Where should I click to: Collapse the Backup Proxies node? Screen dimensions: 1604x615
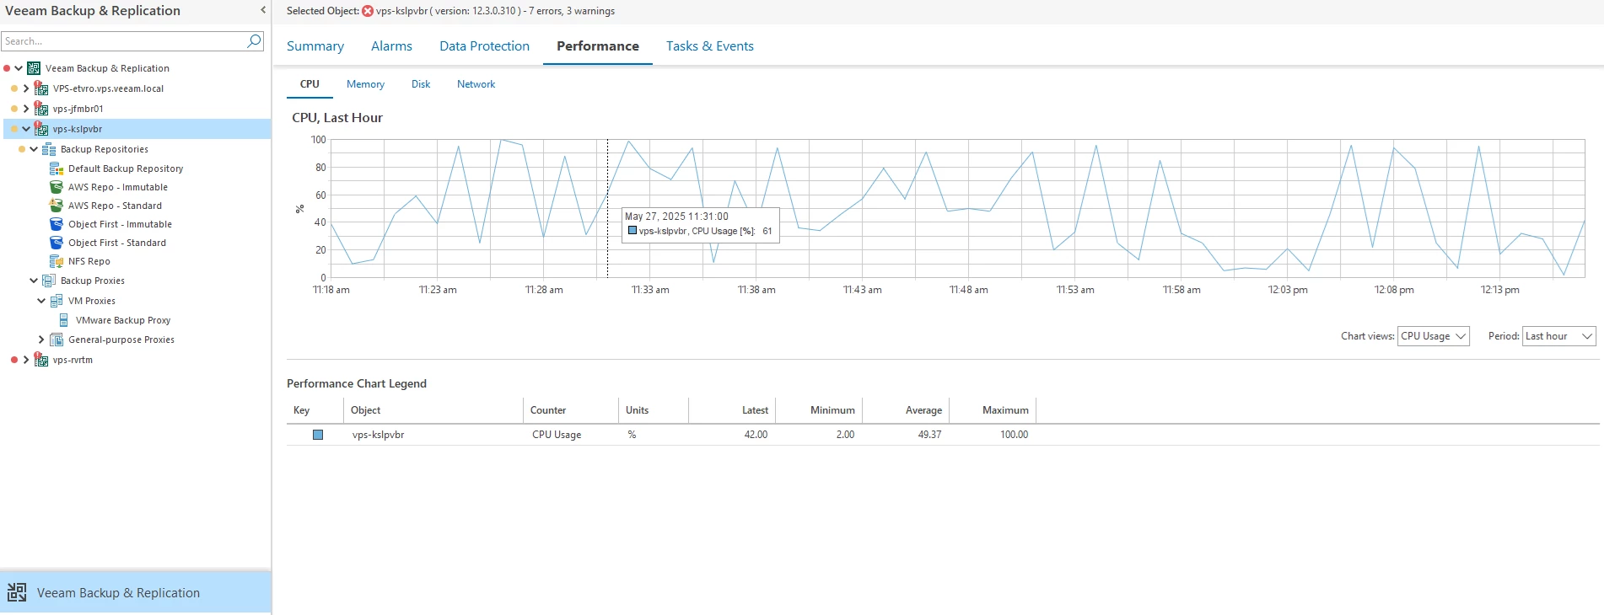click(x=34, y=281)
